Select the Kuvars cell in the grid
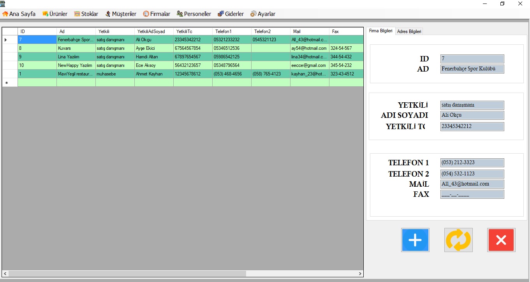The image size is (530, 282). (x=76, y=48)
